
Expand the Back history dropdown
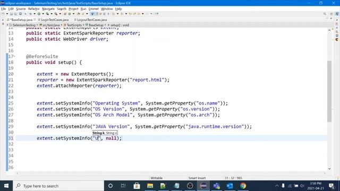(x=143, y=14)
